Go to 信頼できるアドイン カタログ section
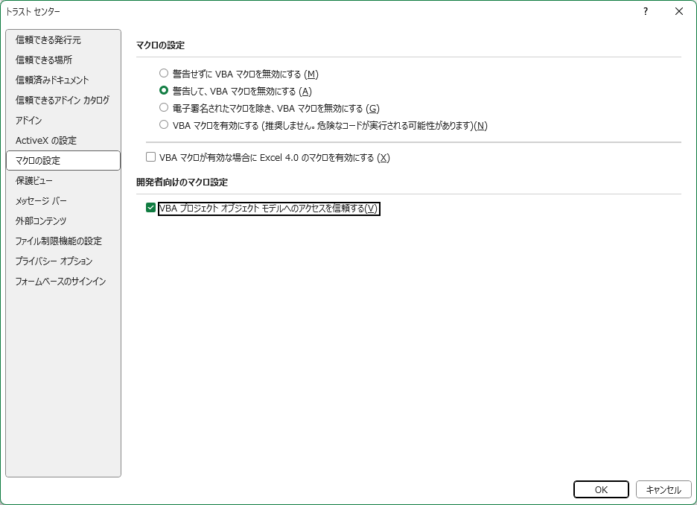 point(63,100)
